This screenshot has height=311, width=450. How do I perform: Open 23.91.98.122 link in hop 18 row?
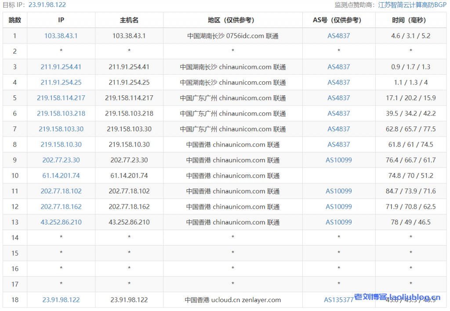coord(61,300)
